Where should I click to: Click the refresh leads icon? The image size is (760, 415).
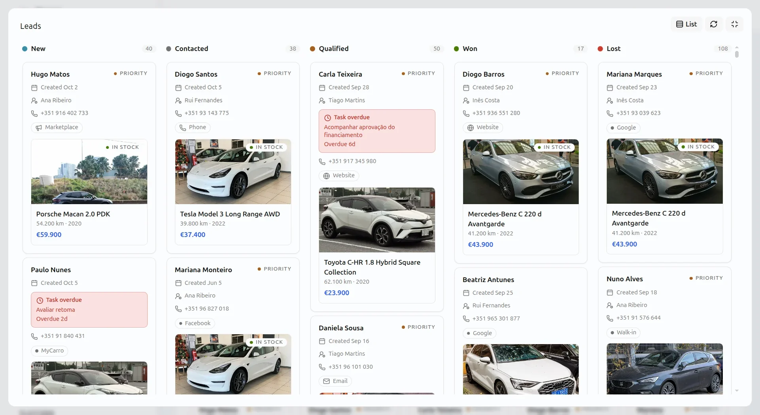pos(713,24)
